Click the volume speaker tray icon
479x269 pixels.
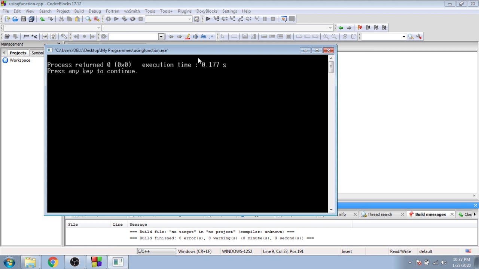[x=444, y=263]
